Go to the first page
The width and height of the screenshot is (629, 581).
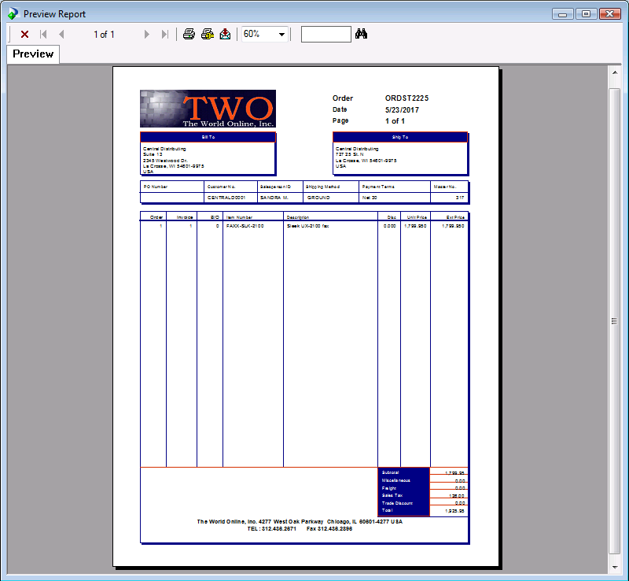43,35
